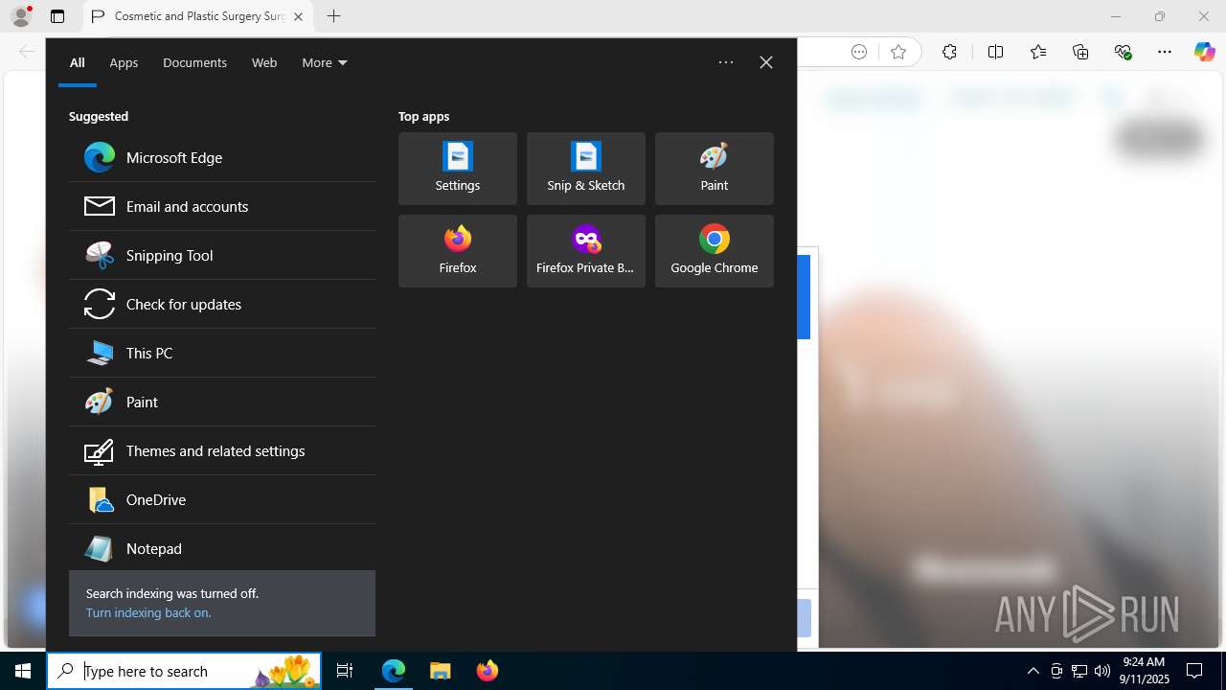Open Firefox from the taskbar
Image resolution: width=1226 pixels, height=690 pixels.
click(488, 671)
